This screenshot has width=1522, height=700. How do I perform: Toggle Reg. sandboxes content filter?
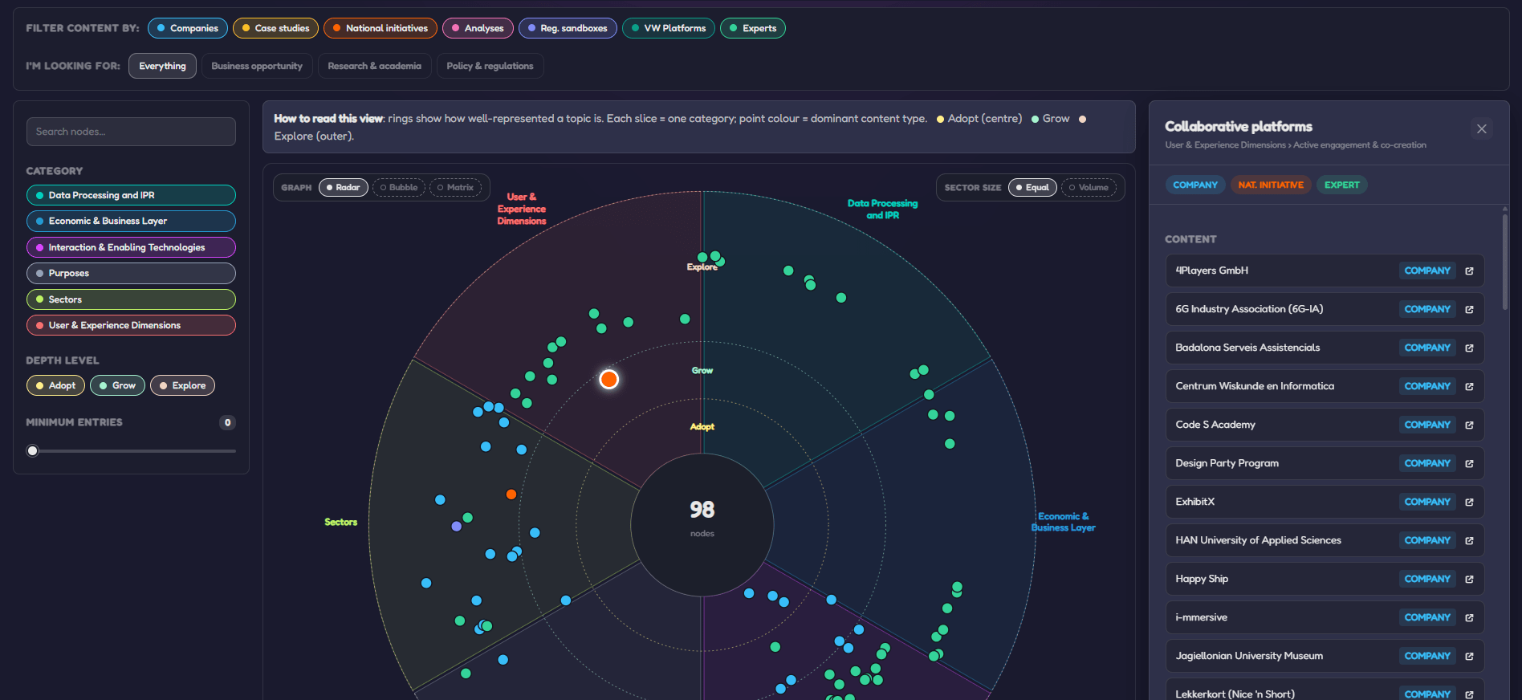568,28
